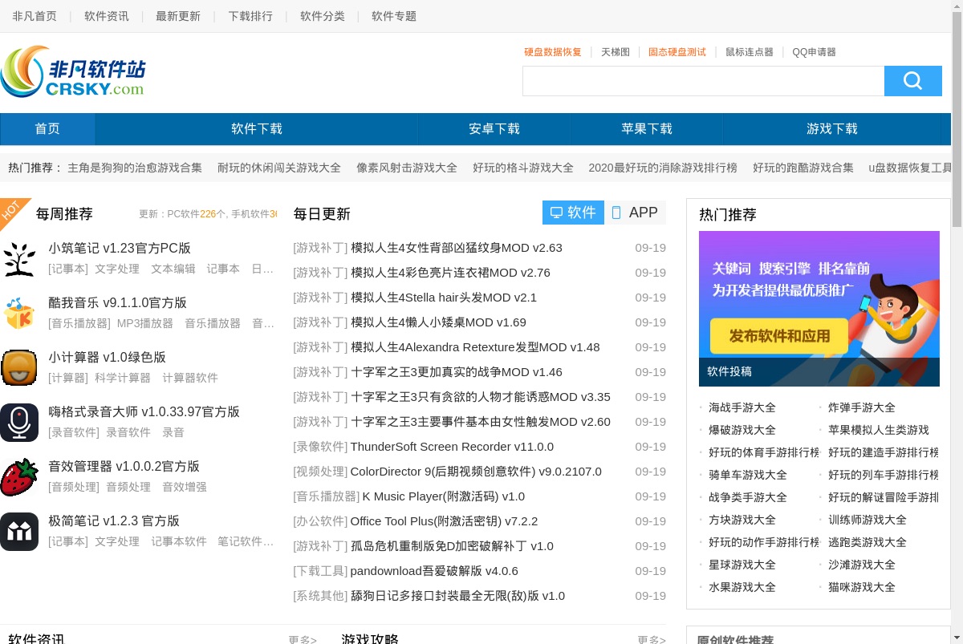
Task: Switch daily updates to APP tab
Action: click(x=635, y=213)
